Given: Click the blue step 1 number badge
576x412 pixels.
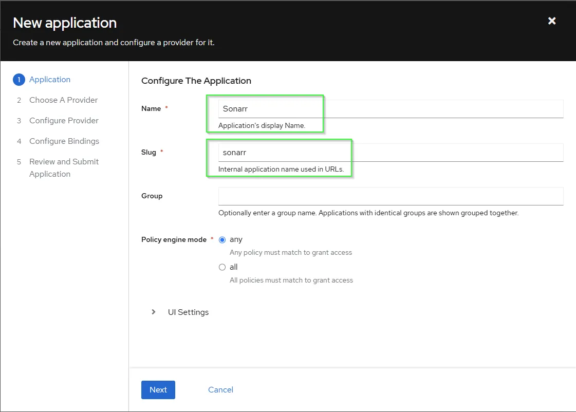Looking at the screenshot, I should point(19,80).
